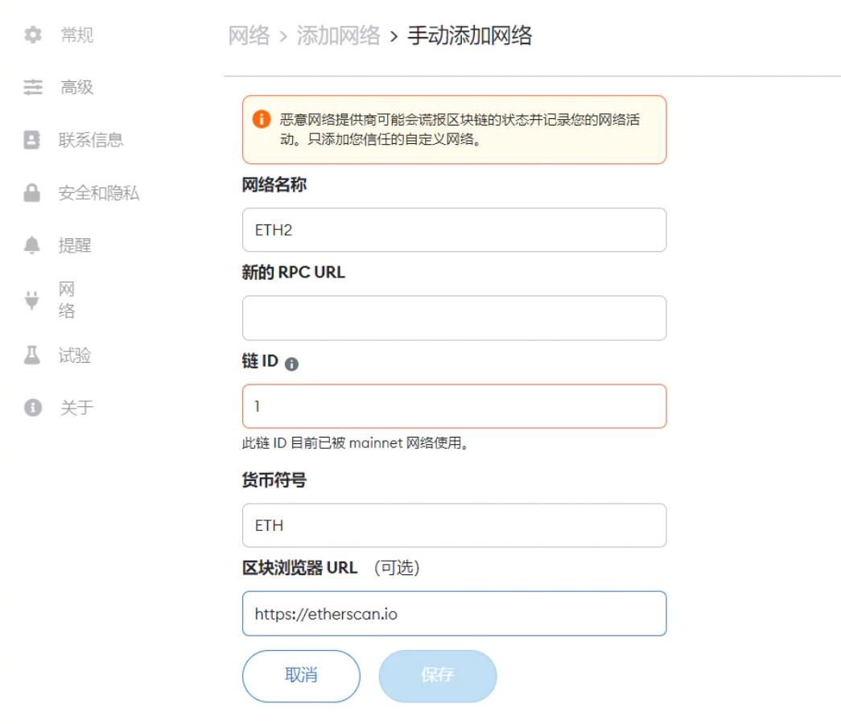The width and height of the screenshot is (841, 724).
Task: Focus the 网络名称 field containing ETH2
Action: click(454, 230)
